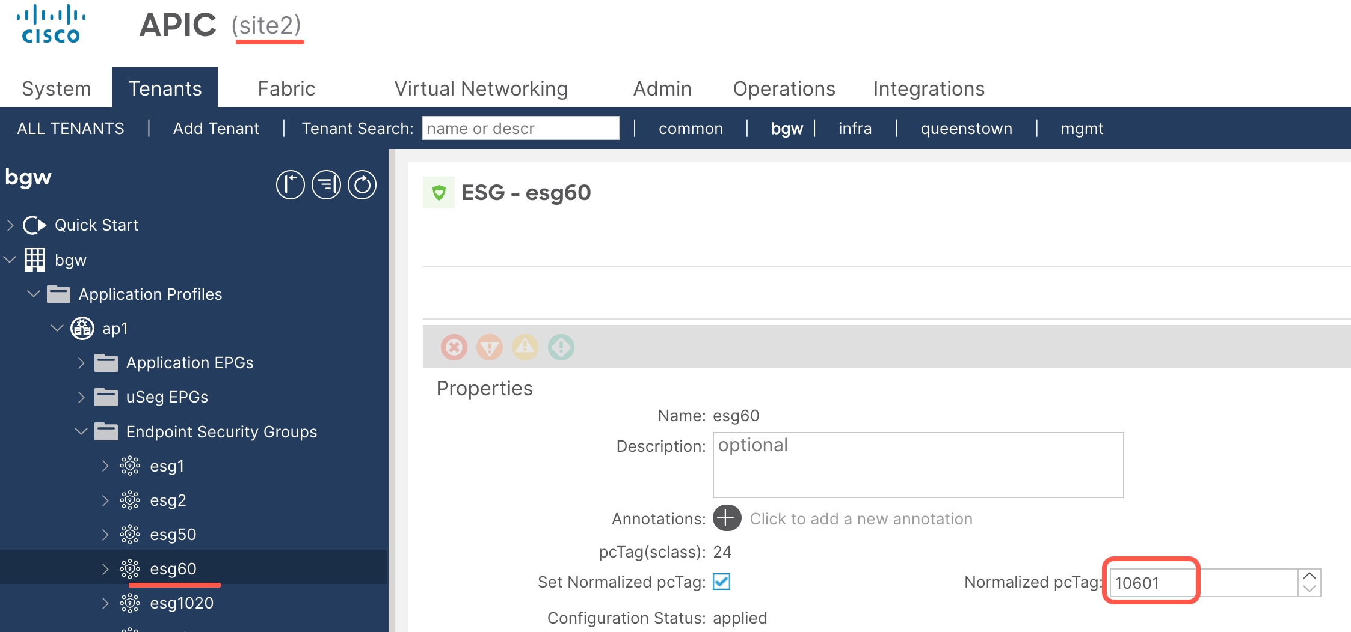1351x632 pixels.
Task: Add a new annotation with plus icon
Action: point(727,518)
